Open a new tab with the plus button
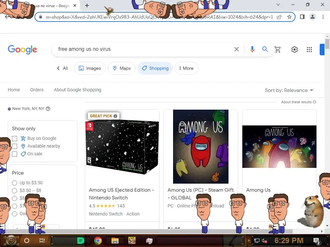330x247 pixels. click(87, 6)
